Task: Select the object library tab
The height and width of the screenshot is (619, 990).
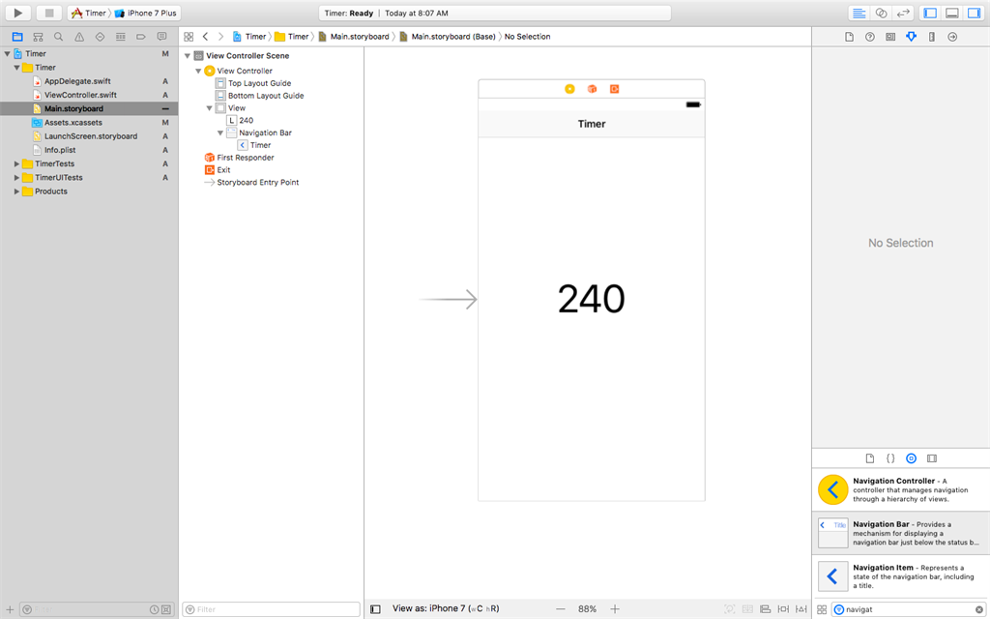Action: pos(911,458)
